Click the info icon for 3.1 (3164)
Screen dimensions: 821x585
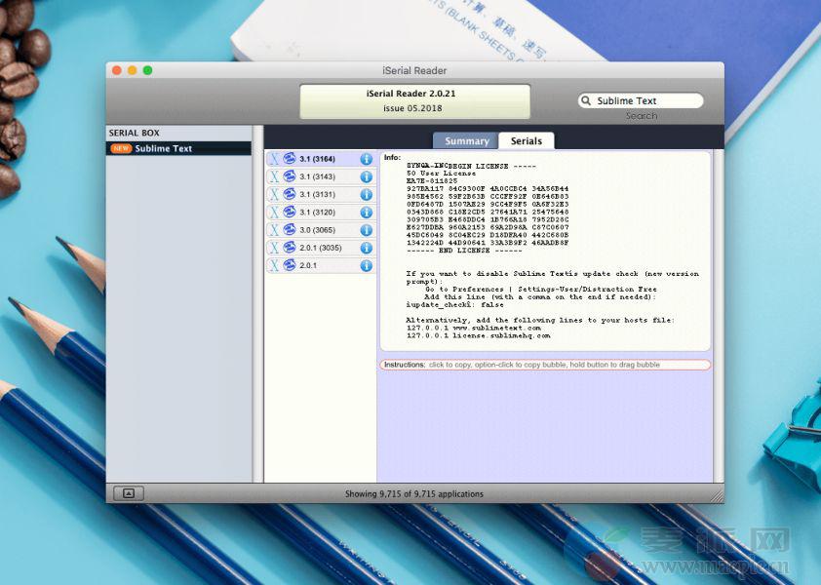[367, 159]
